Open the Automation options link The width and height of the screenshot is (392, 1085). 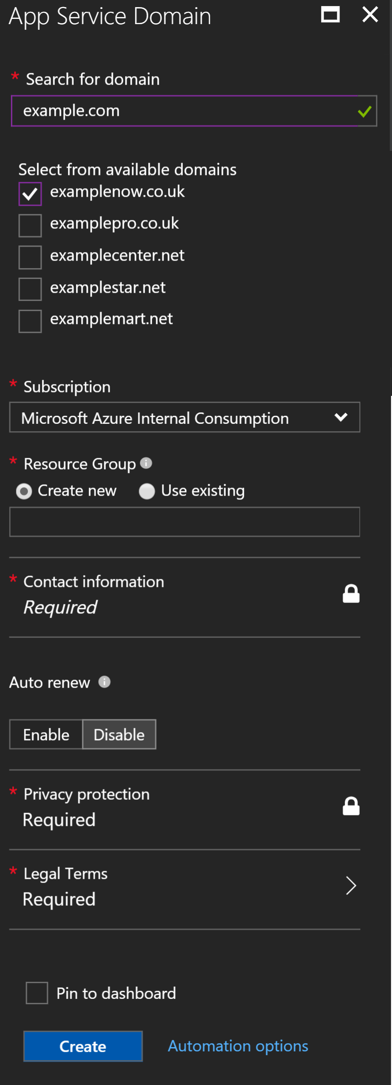238,1046
